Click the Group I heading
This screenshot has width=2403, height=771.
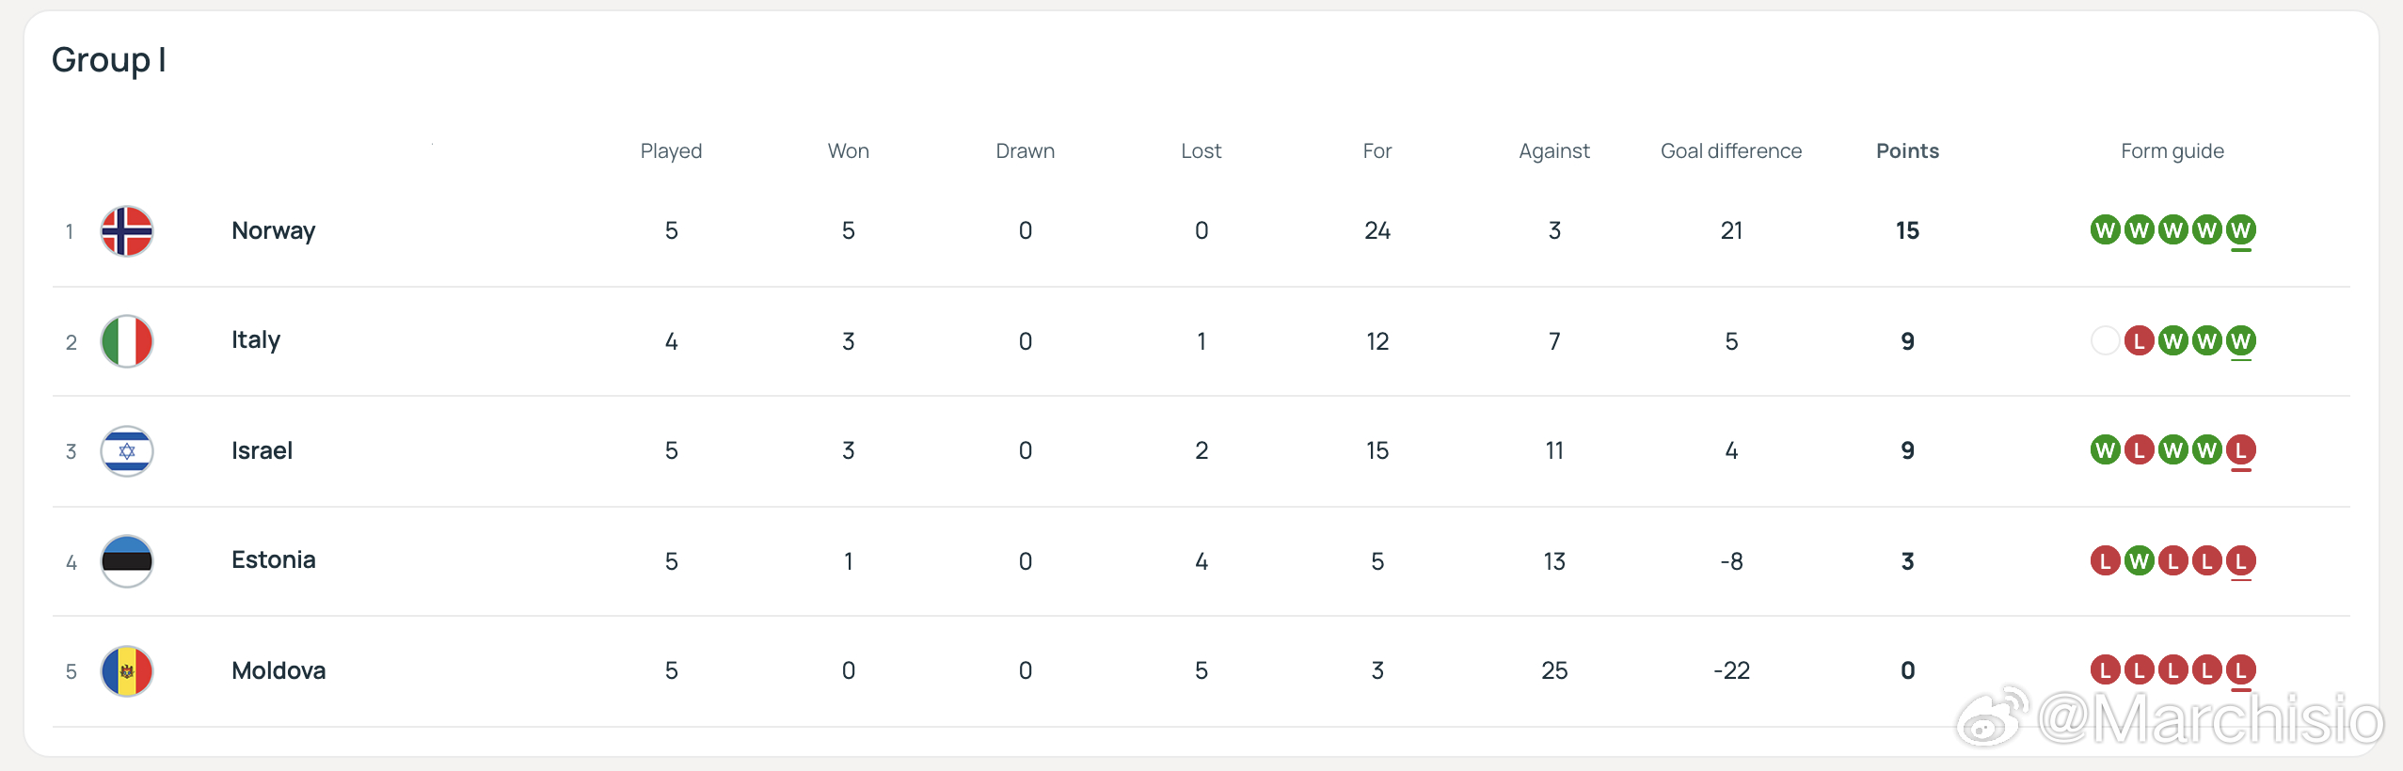(x=109, y=60)
